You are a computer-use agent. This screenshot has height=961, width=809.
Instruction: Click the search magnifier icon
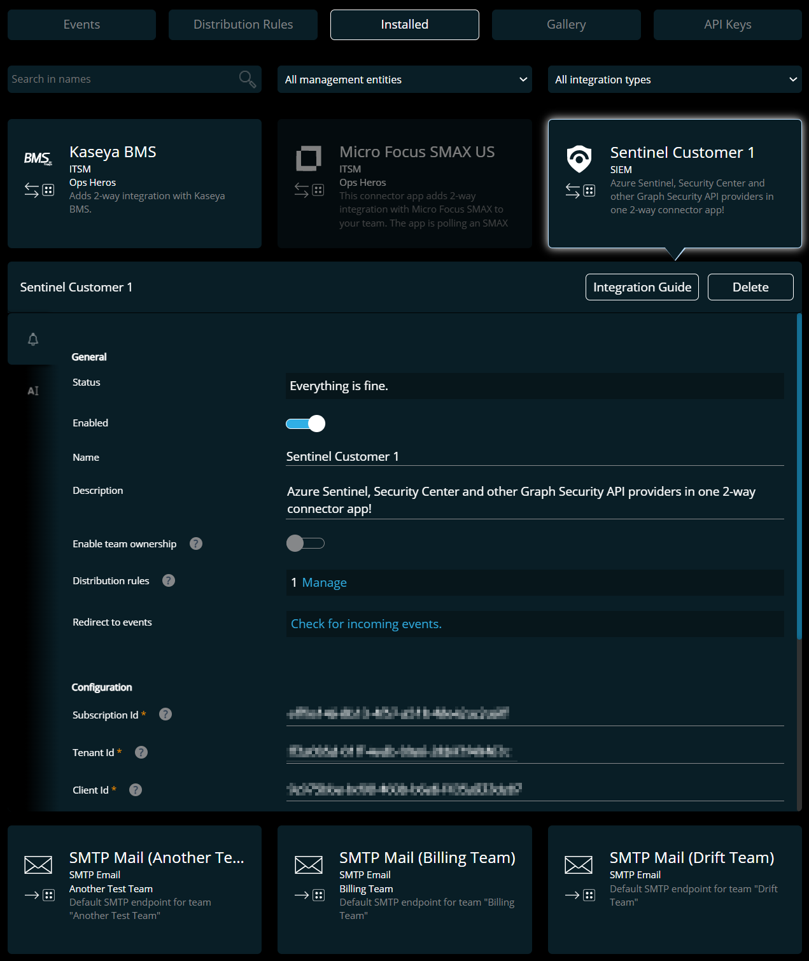click(248, 80)
